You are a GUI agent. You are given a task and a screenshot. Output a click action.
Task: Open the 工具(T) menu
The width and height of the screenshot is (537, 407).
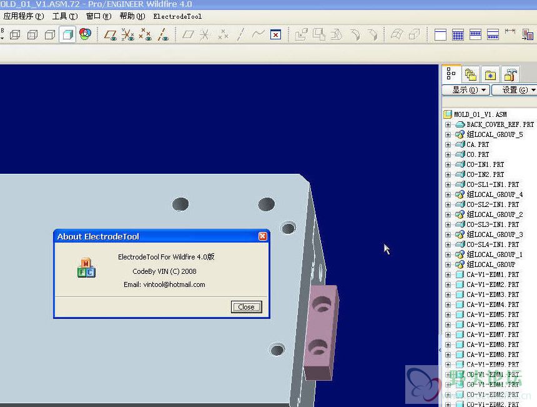[65, 16]
